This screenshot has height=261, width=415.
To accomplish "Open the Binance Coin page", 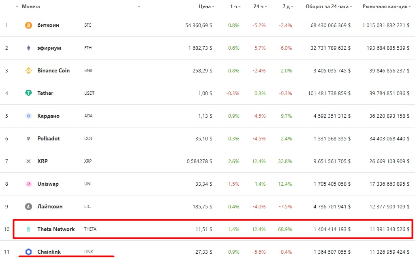I will tap(53, 70).
